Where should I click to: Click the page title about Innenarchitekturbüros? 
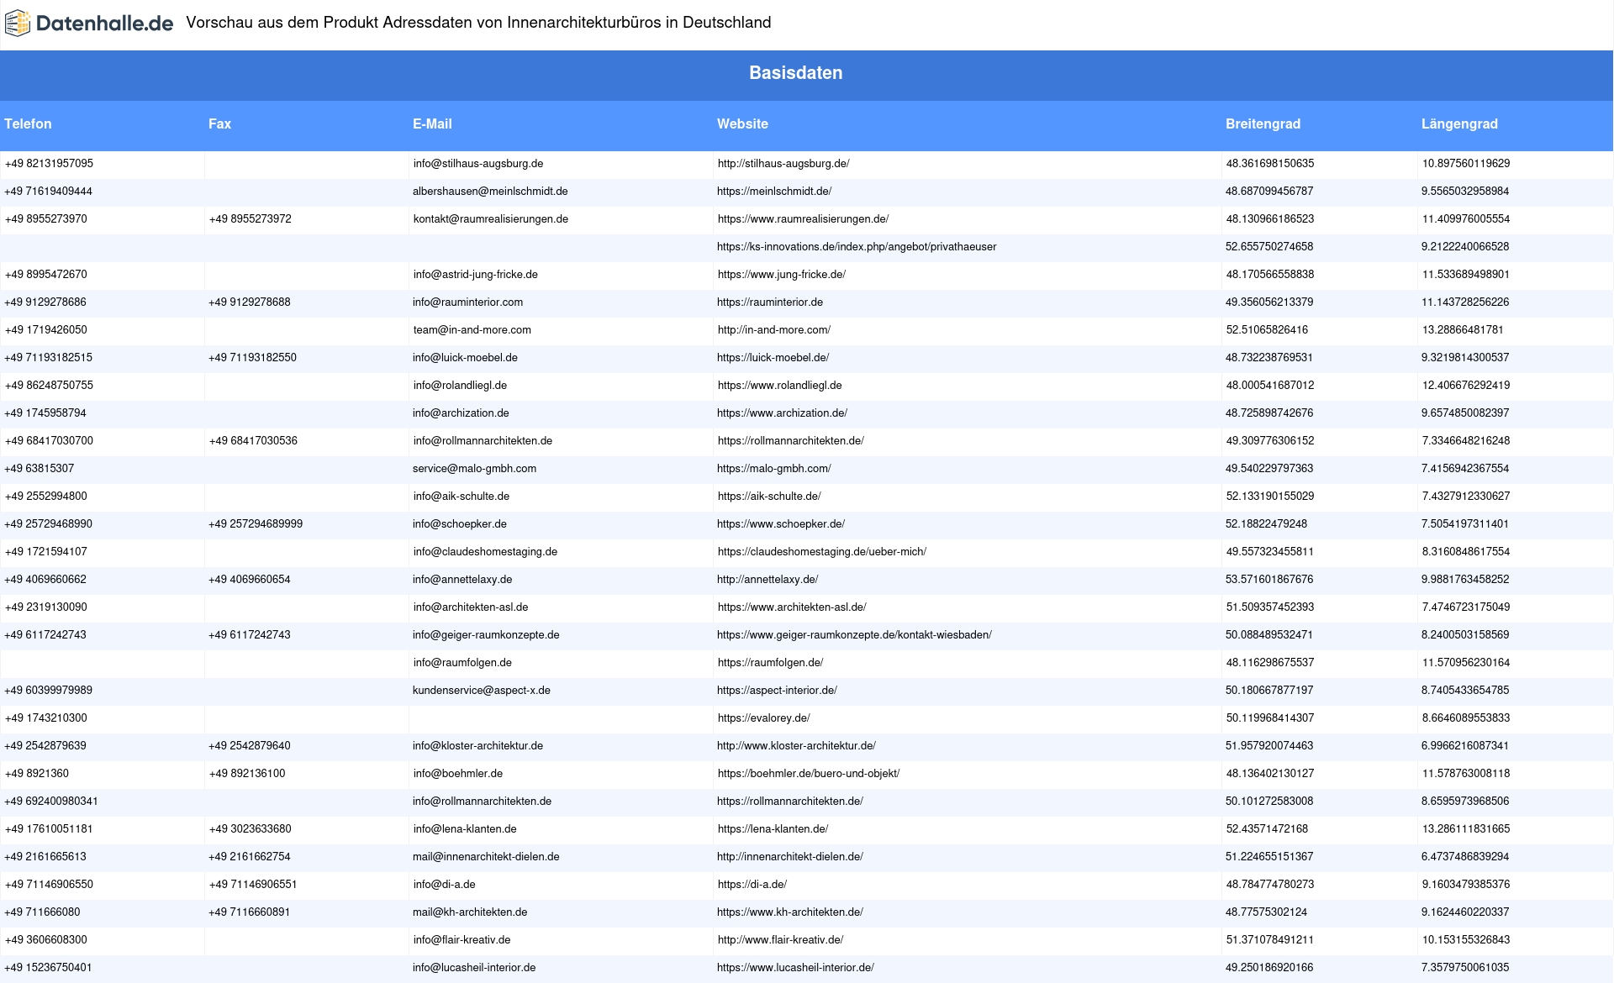pyautogui.click(x=478, y=23)
